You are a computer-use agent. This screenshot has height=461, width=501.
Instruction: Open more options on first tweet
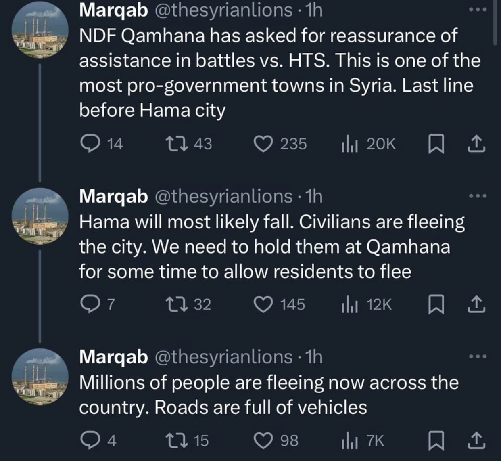[478, 10]
